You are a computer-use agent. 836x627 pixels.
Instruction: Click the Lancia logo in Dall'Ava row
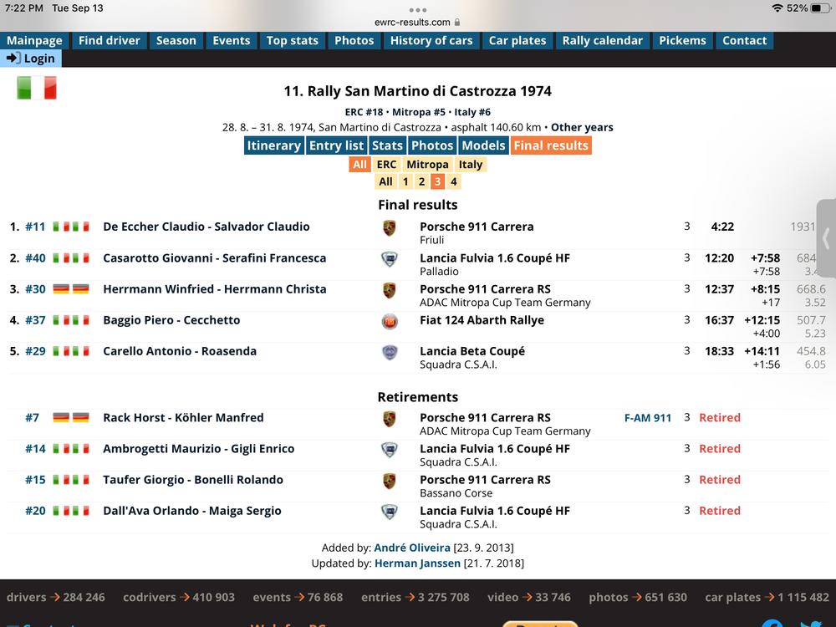(x=390, y=512)
